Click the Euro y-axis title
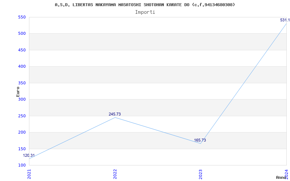Viewport: 290px width, 181px height. point(18,92)
